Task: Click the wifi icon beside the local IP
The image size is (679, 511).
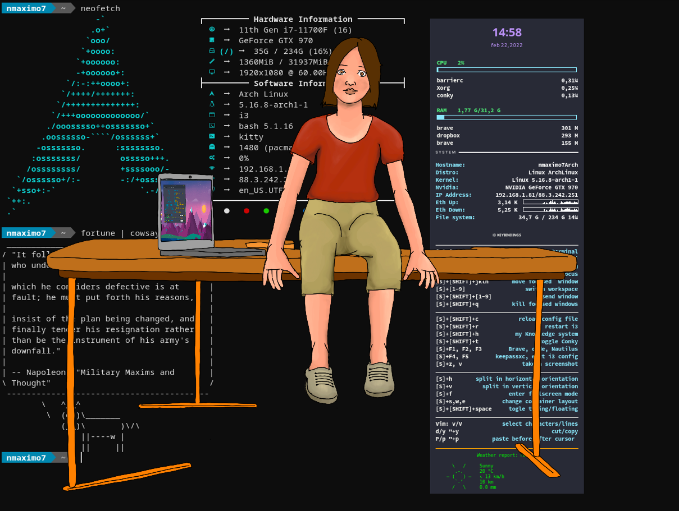Action: pos(212,168)
